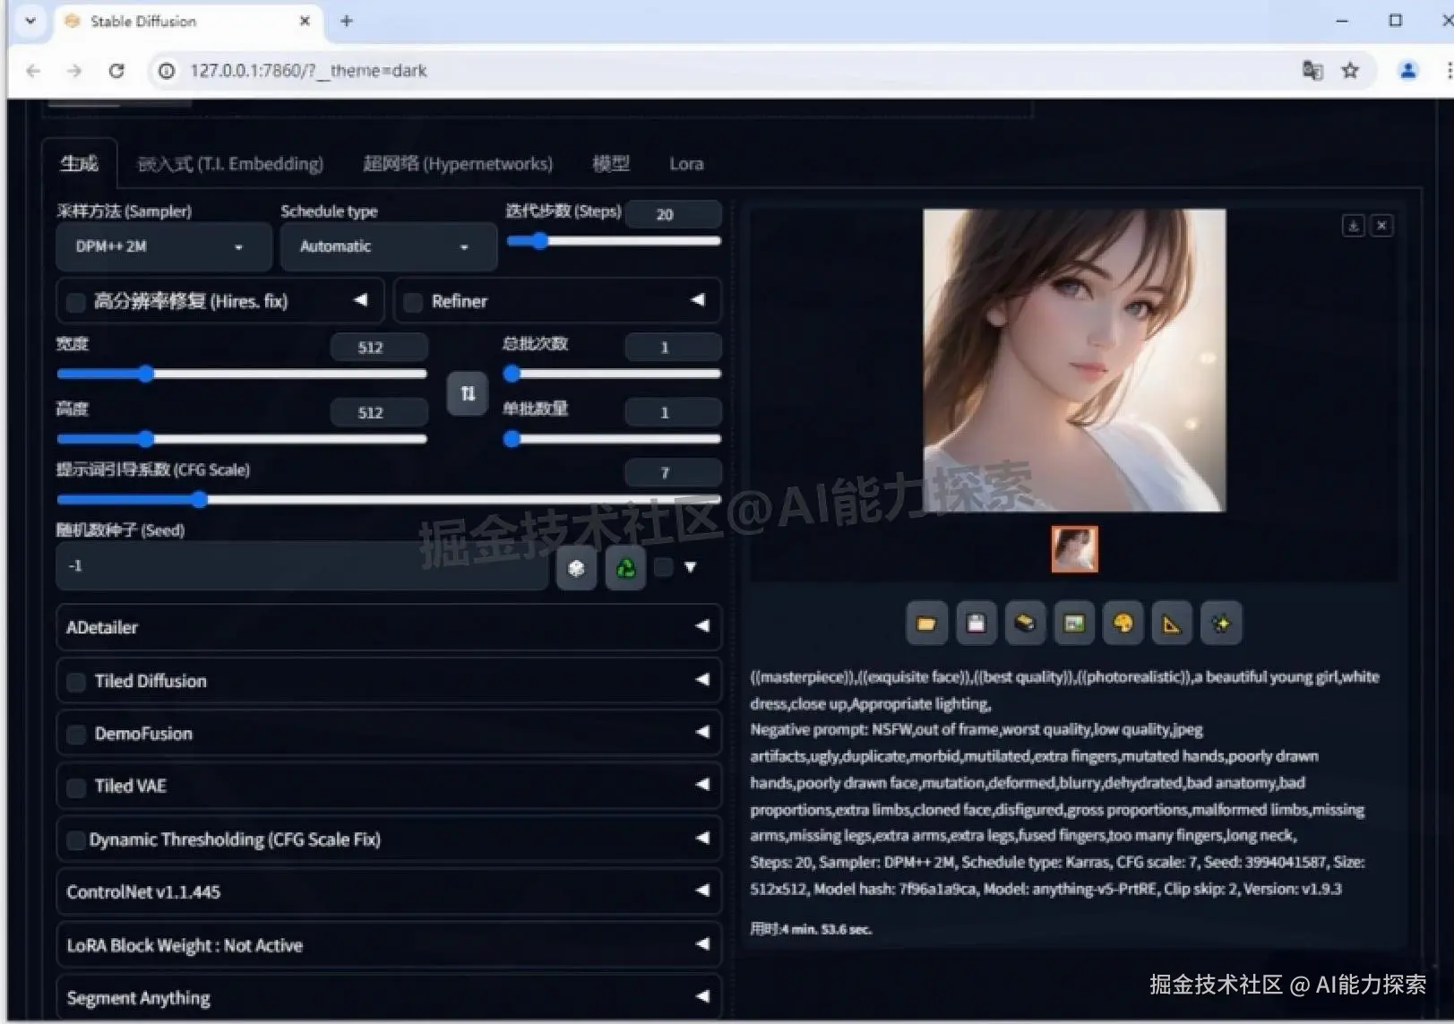Enable the Refiner checkbox
Image resolution: width=1454 pixels, height=1024 pixels.
pos(412,302)
